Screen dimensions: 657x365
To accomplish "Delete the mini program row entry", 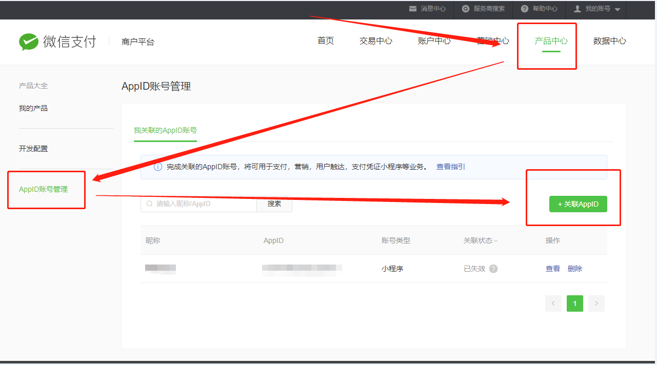I will click(x=574, y=269).
